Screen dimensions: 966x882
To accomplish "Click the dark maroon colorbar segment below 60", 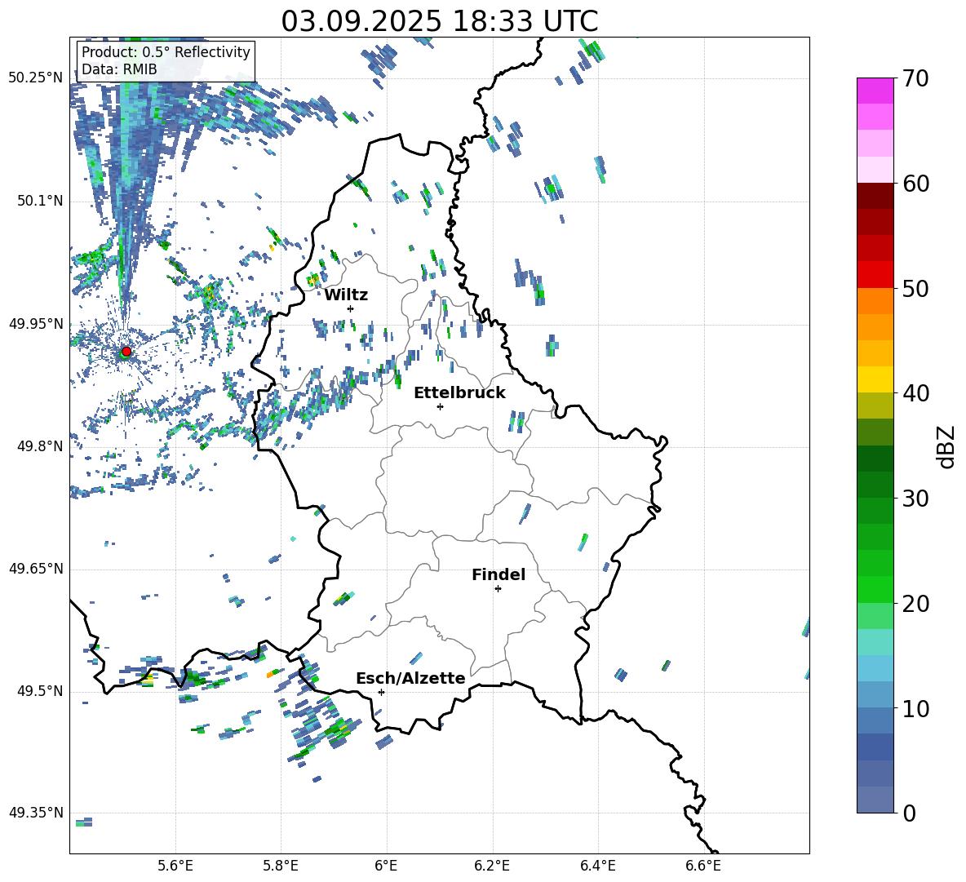I will click(875, 196).
